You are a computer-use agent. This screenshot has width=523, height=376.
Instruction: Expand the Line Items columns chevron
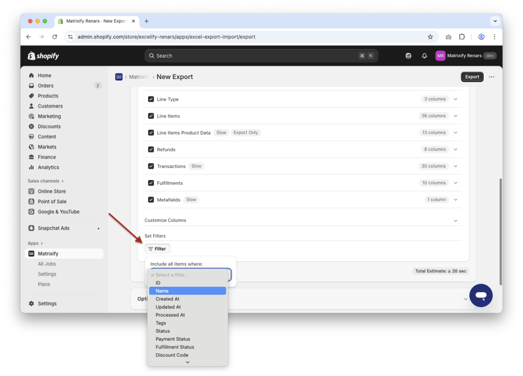(455, 116)
